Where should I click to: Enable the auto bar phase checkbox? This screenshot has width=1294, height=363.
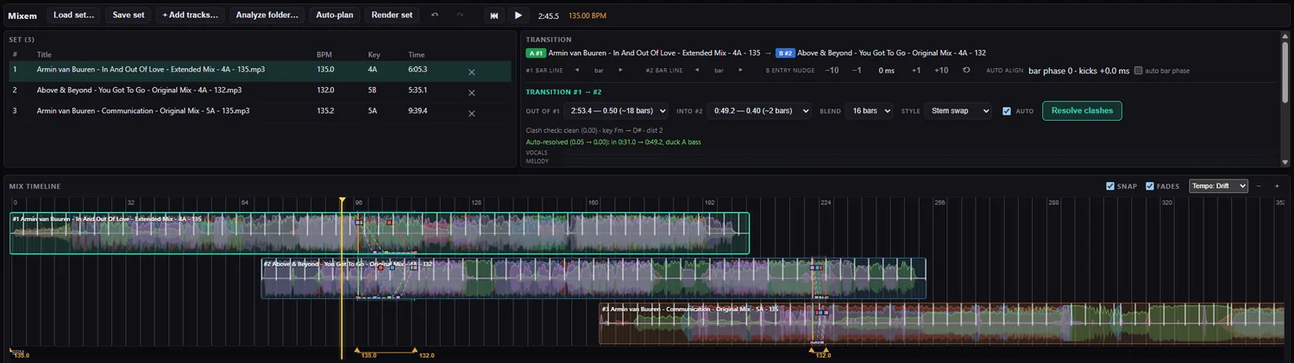(x=1139, y=71)
